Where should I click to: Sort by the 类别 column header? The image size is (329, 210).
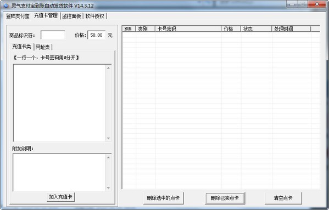(145, 29)
